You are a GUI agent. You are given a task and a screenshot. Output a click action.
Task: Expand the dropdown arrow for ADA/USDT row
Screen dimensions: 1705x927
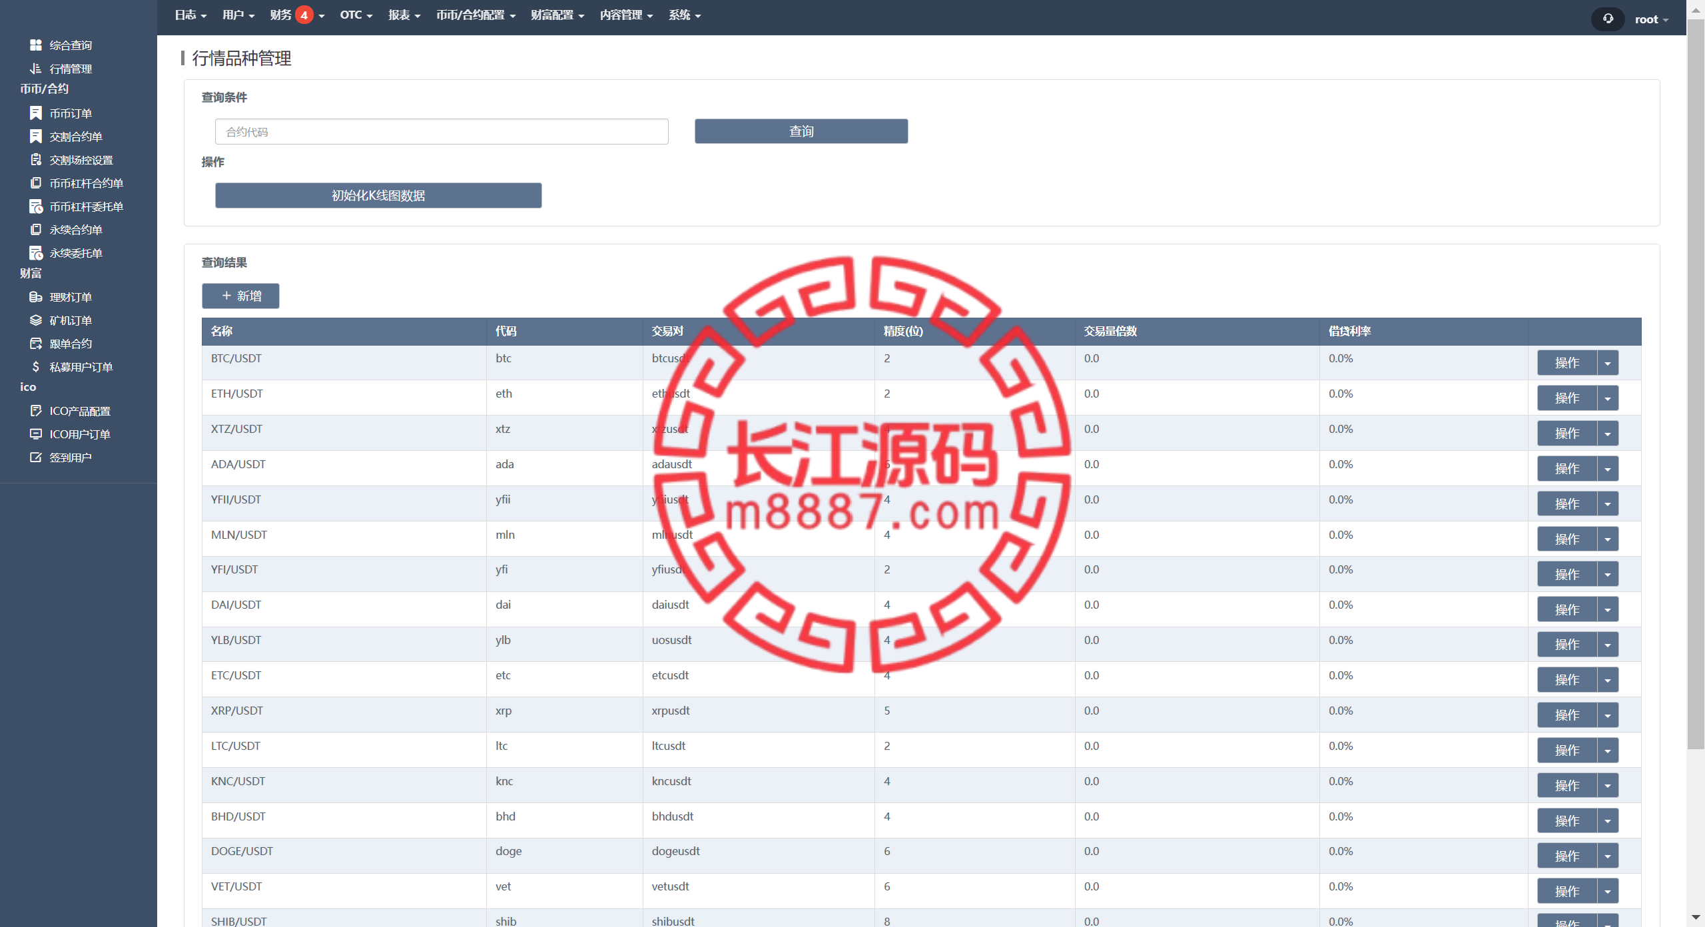click(1608, 469)
